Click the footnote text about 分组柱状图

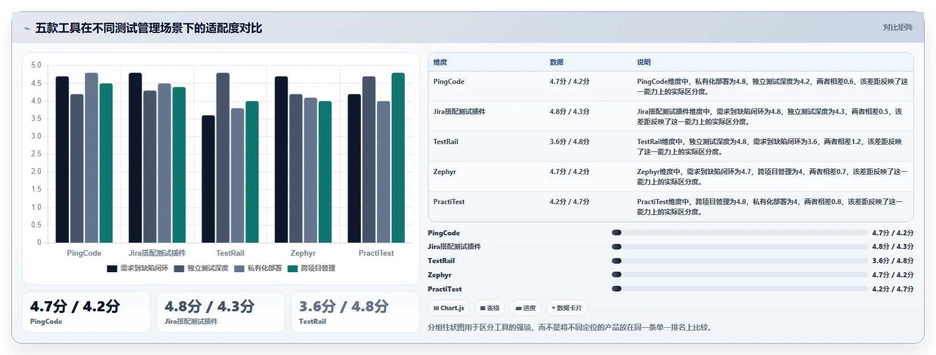(571, 327)
